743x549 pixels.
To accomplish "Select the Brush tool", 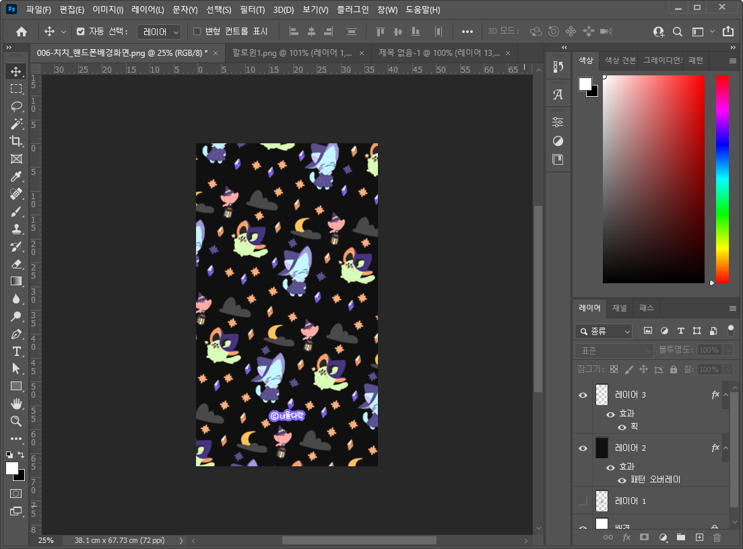I will coord(16,211).
